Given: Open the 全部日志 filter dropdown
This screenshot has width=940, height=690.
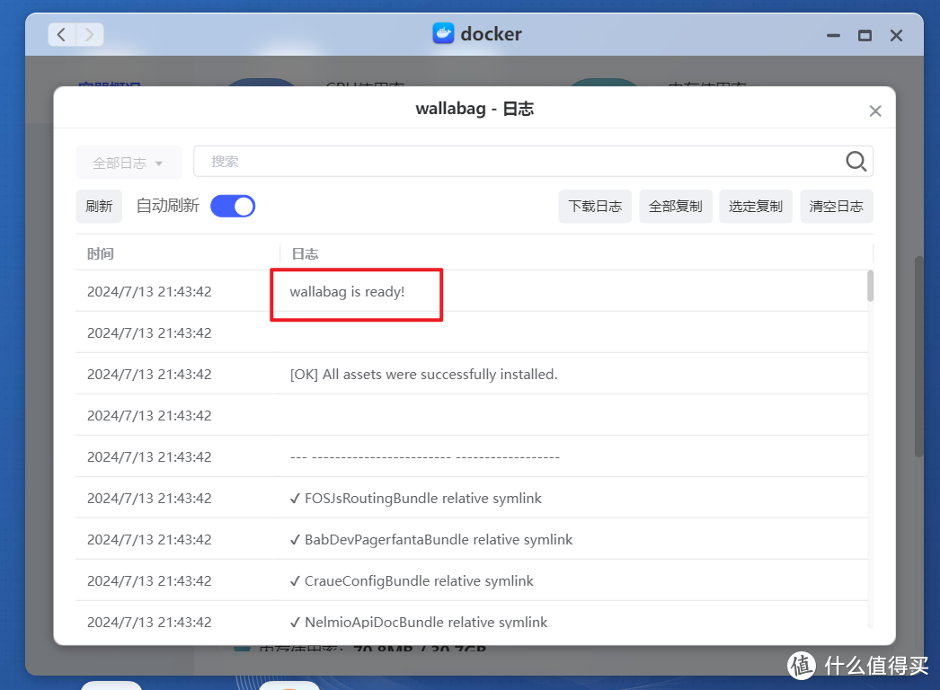Looking at the screenshot, I should (x=128, y=162).
